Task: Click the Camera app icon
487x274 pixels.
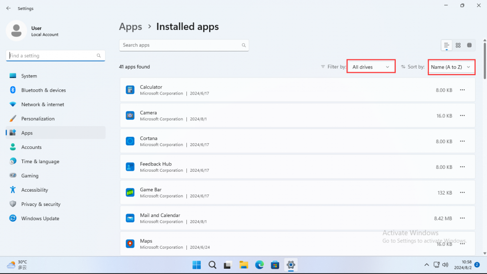Action: point(130,116)
